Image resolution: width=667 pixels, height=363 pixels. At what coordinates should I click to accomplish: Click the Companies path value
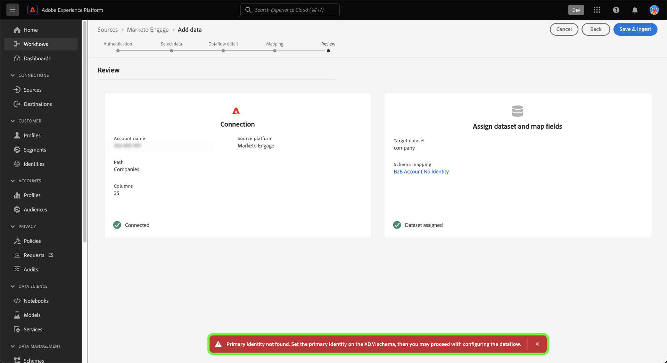[126, 169]
